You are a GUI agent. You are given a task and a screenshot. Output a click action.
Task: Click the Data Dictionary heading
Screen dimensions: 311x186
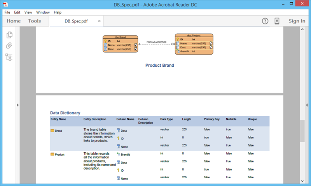click(65, 113)
